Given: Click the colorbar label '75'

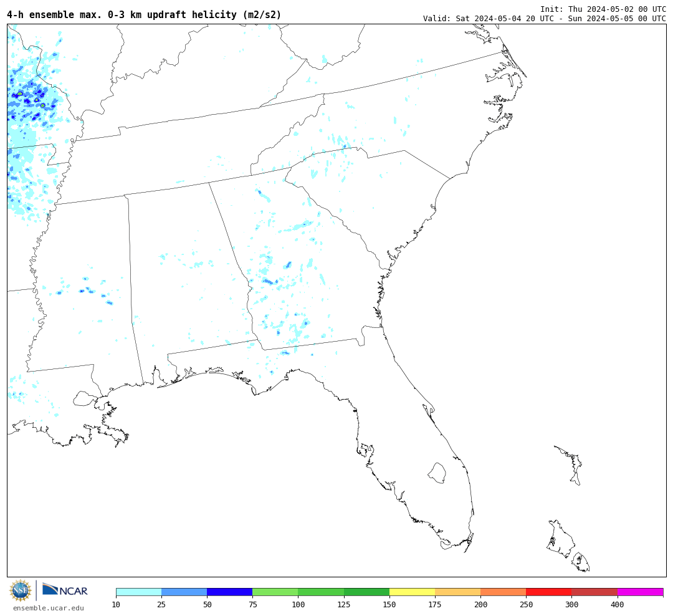Looking at the screenshot, I should (x=253, y=605).
